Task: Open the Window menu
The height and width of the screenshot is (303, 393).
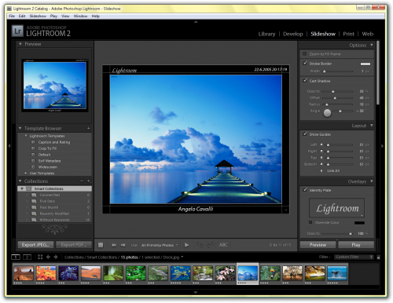Action: tap(80, 16)
